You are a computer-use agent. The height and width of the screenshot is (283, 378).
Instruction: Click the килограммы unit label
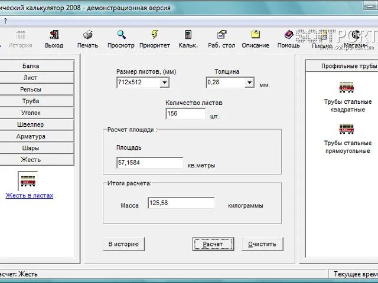point(246,206)
